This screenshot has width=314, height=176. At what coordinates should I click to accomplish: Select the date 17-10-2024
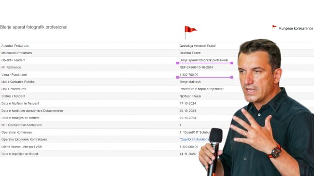click(x=187, y=103)
